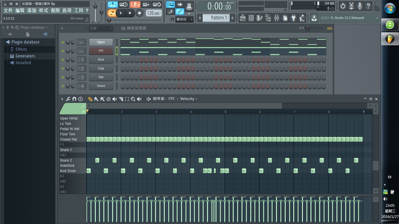Open the 文件 (File) menu
This screenshot has height=224, width=399.
pyautogui.click(x=8, y=10)
